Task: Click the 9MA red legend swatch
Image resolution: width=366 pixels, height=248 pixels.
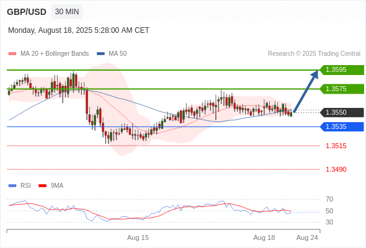Action: [42, 186]
